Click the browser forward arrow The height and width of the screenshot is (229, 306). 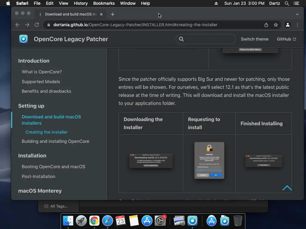[27, 25]
